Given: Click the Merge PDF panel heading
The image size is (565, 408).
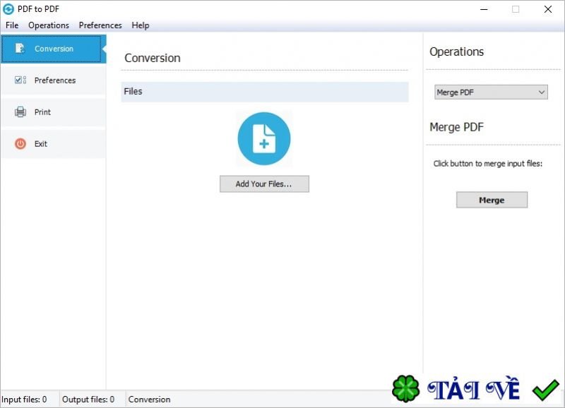Looking at the screenshot, I should (x=456, y=127).
